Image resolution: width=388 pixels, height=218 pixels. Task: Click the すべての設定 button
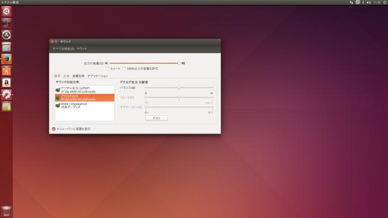(63, 49)
